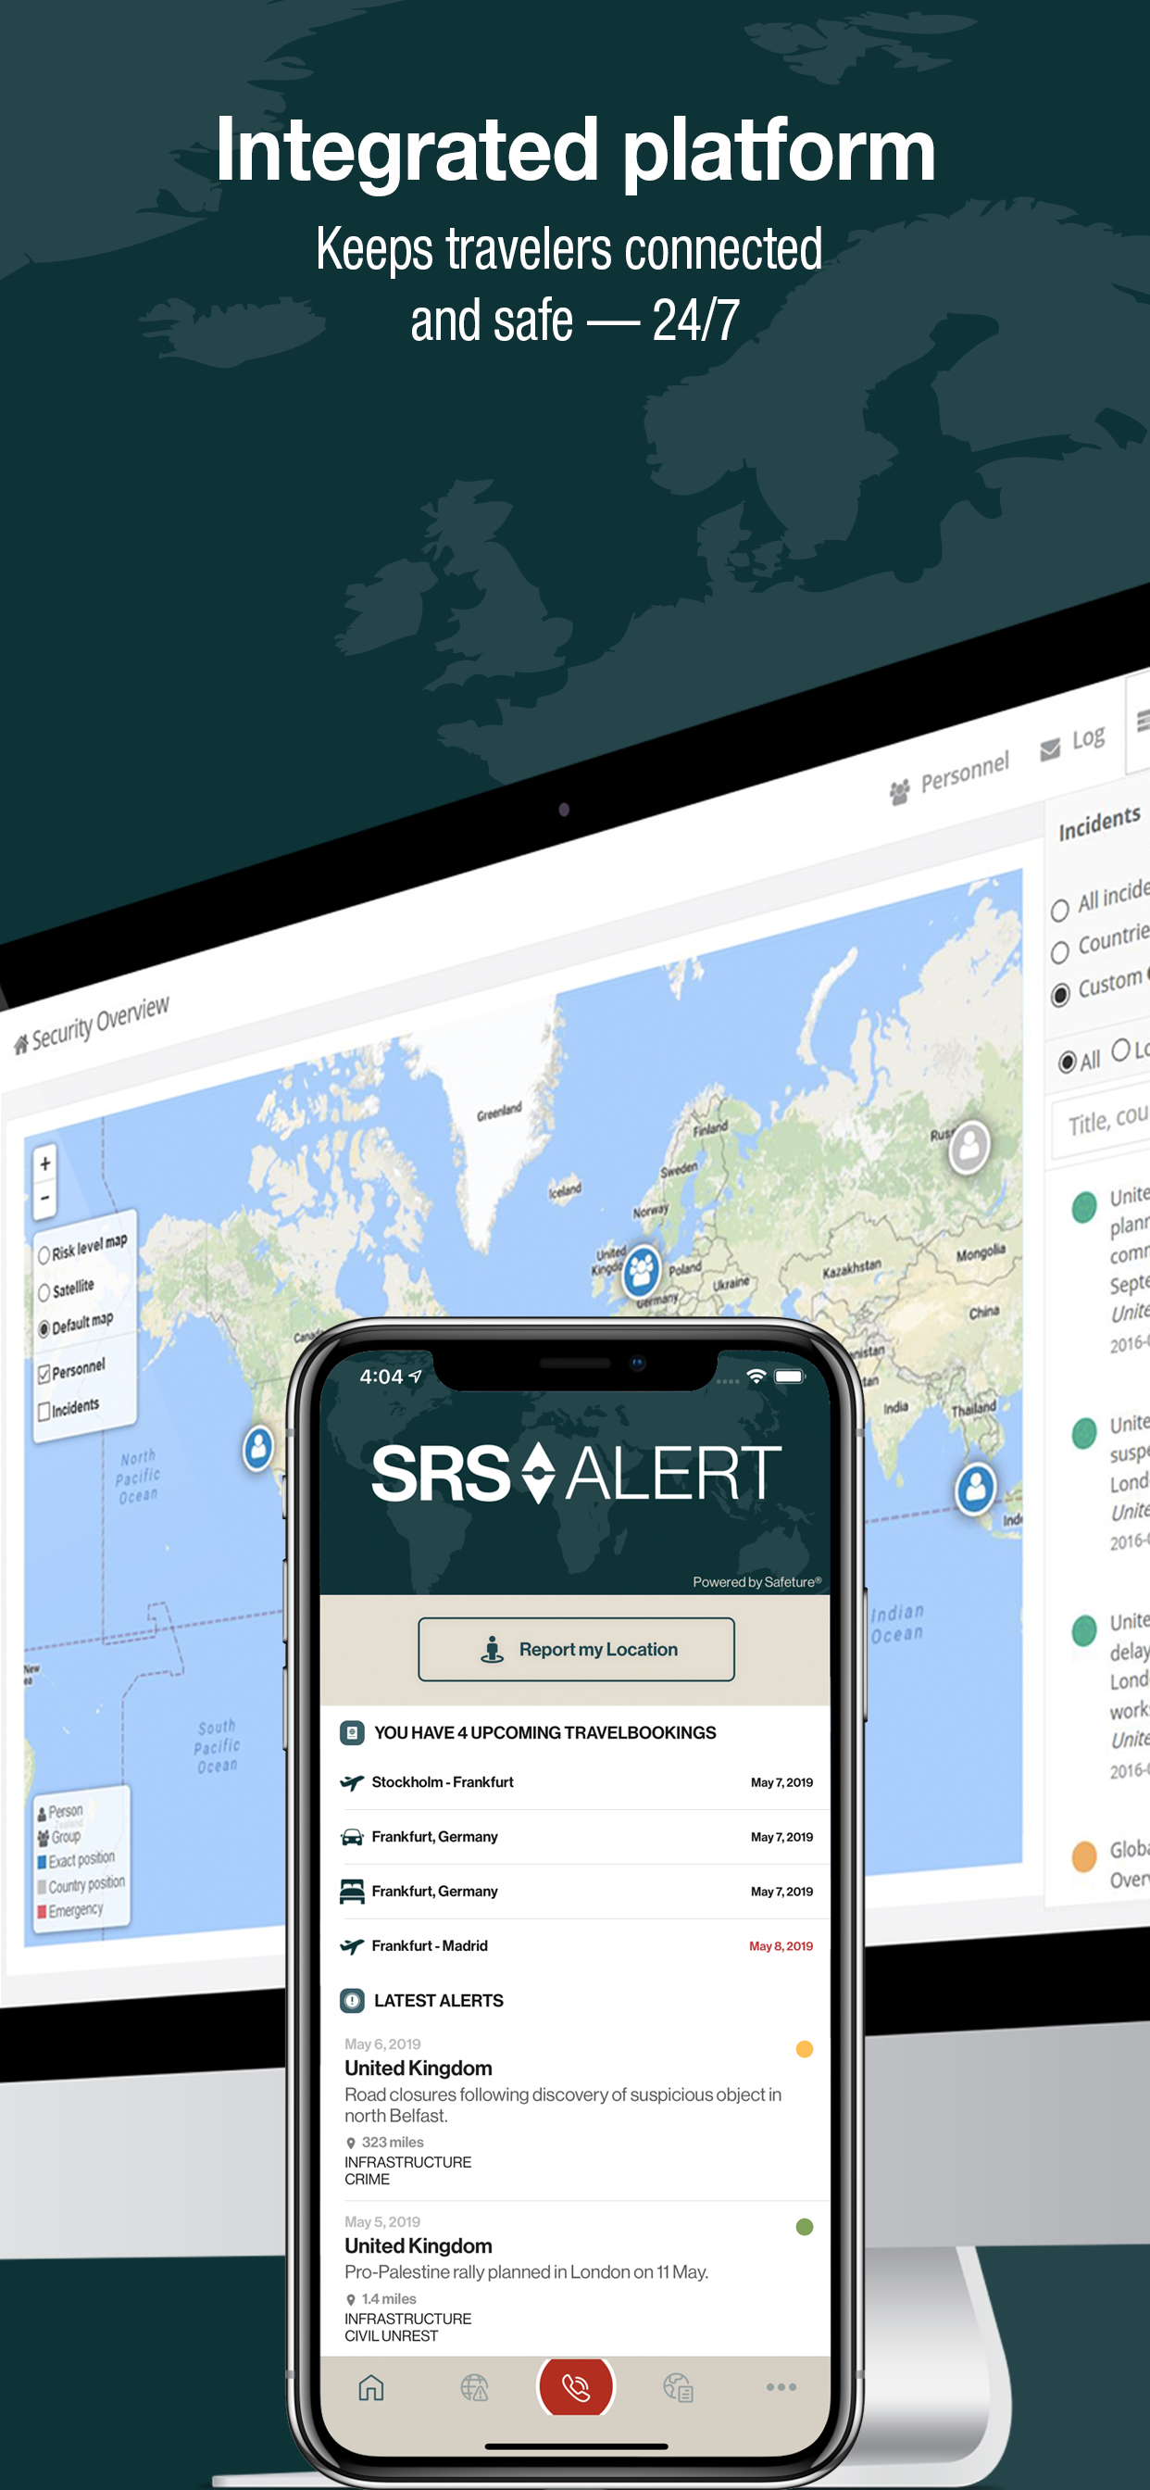The image size is (1150, 2490).
Task: Tap the green severity dot on rally alert
Action: pos(804,2226)
